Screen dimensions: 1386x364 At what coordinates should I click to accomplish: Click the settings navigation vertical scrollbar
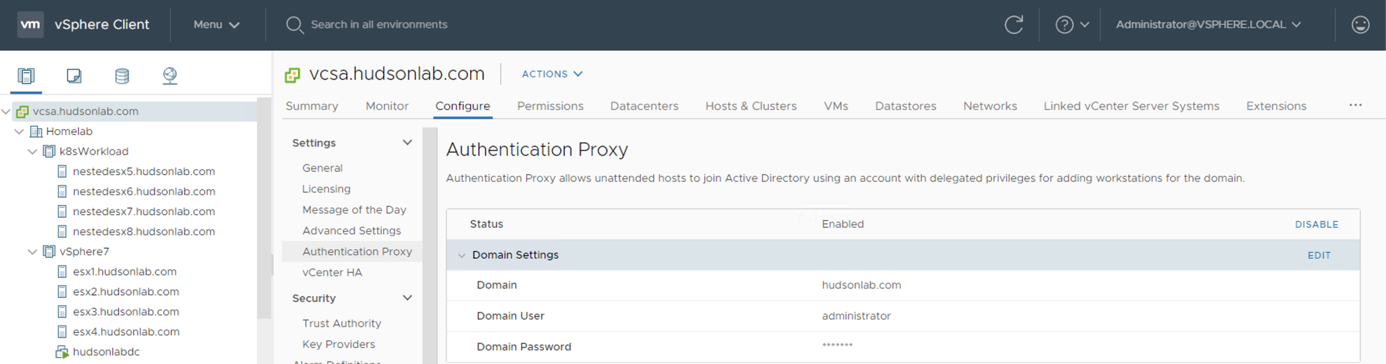pyautogui.click(x=430, y=245)
